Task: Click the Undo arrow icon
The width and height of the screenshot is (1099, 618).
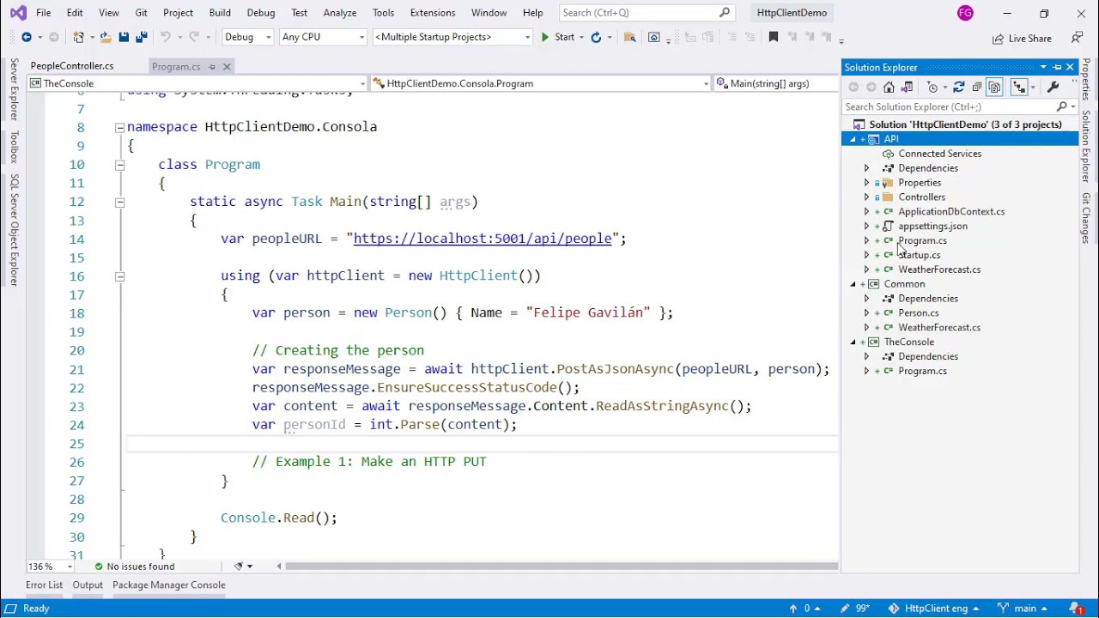Action: (165, 37)
